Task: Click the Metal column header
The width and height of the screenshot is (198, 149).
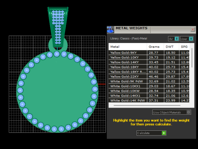Action: click(x=127, y=47)
